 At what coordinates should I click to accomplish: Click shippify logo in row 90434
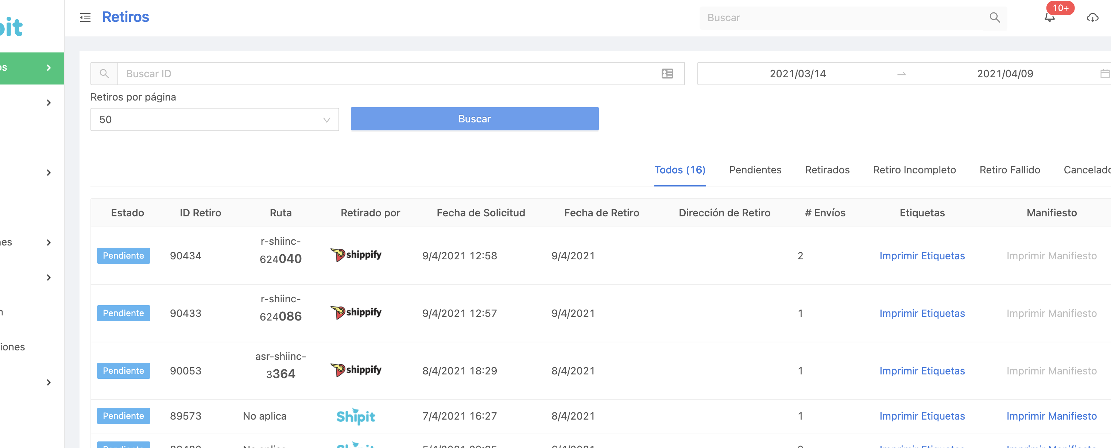tap(356, 255)
